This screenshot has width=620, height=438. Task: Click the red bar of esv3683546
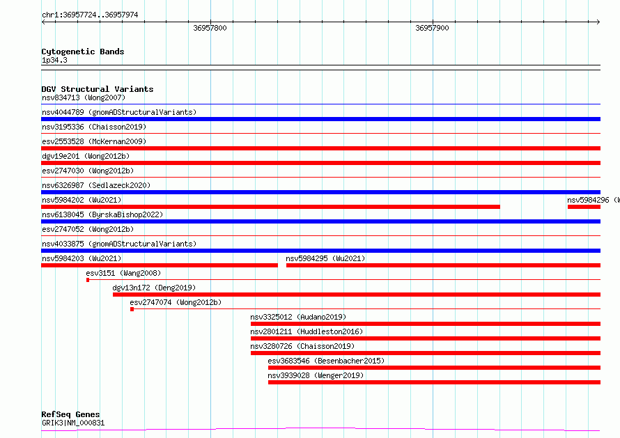(x=434, y=368)
